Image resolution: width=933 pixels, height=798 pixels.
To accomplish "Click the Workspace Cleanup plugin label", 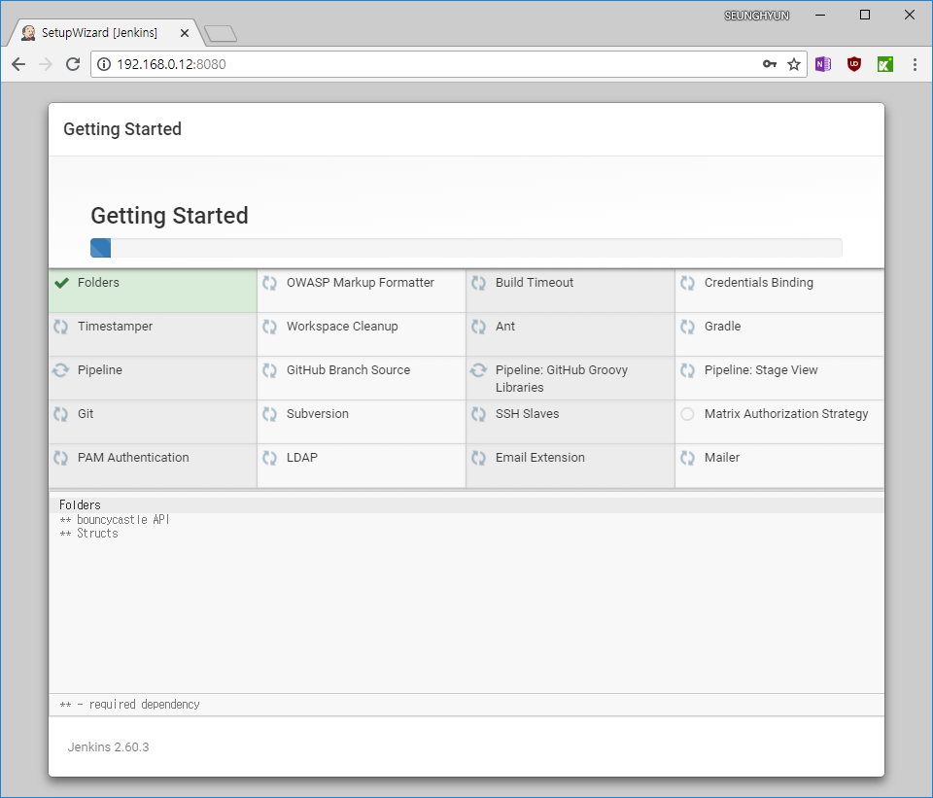I will [342, 327].
